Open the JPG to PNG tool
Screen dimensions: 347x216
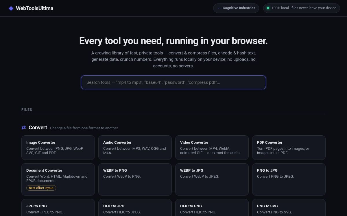point(58,208)
